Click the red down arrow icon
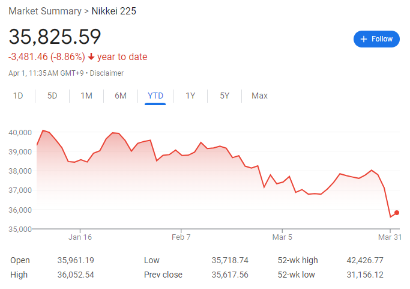Image resolution: width=410 pixels, height=289 pixels. click(91, 57)
